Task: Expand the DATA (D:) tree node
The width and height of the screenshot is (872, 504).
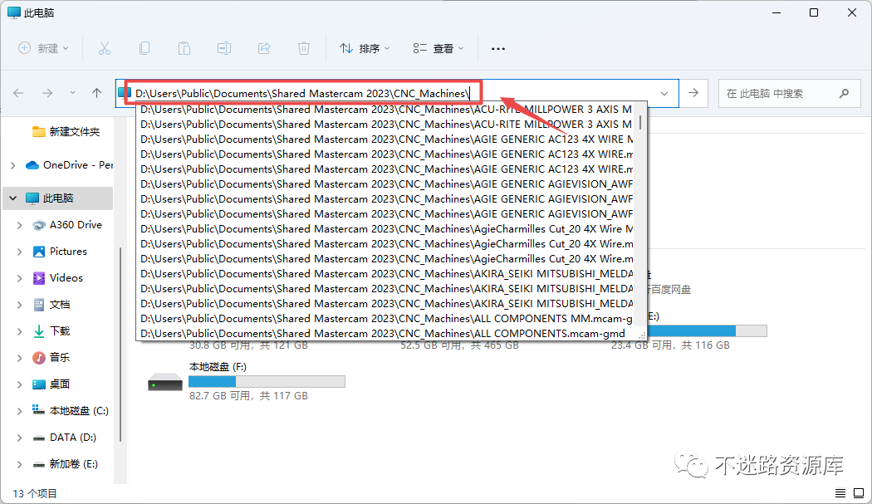Action: [x=19, y=438]
